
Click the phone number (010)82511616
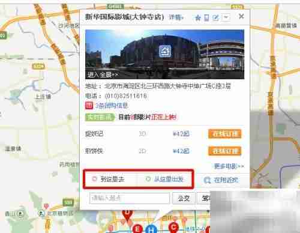tap(126, 96)
